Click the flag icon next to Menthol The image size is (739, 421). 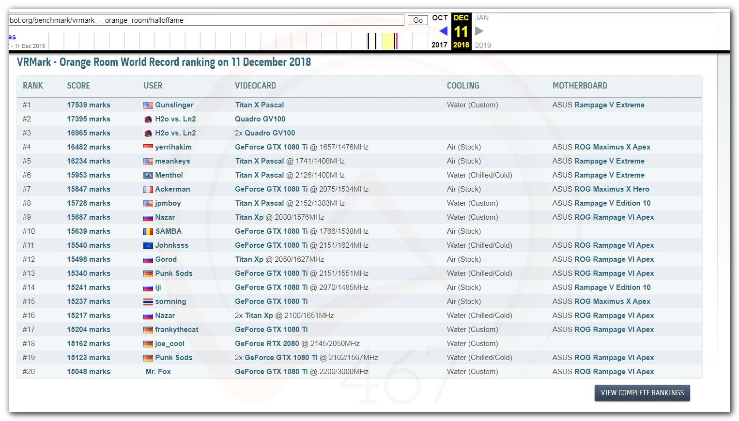(148, 175)
